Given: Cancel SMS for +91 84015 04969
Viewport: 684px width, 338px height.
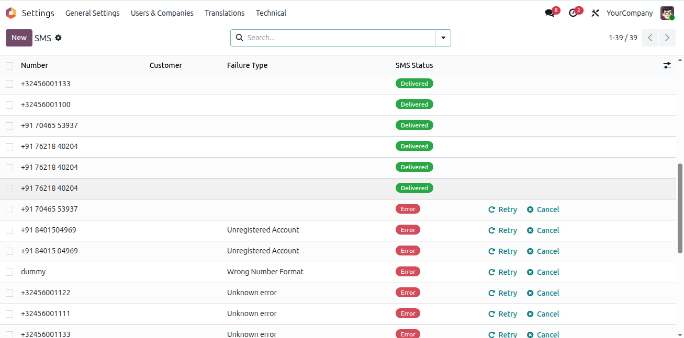Looking at the screenshot, I should [x=543, y=251].
